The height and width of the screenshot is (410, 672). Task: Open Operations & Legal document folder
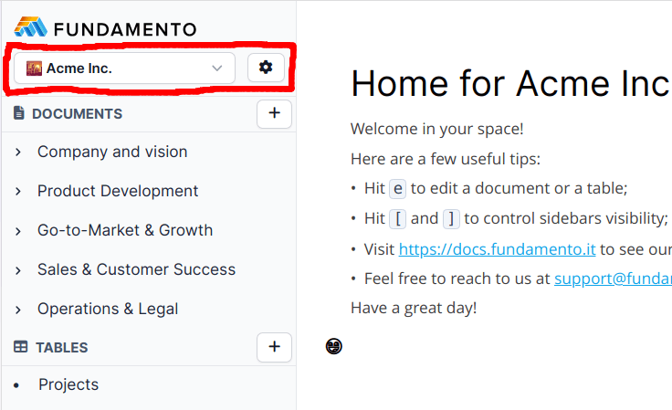click(108, 309)
